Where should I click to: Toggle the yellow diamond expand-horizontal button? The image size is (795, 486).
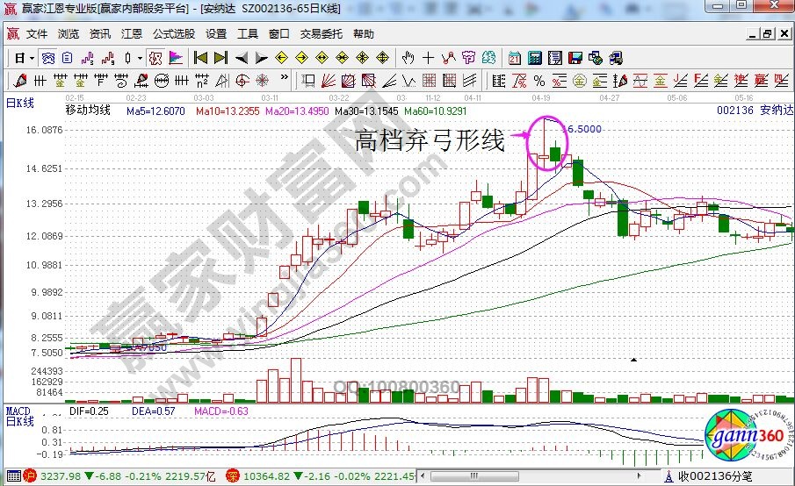coord(322,58)
